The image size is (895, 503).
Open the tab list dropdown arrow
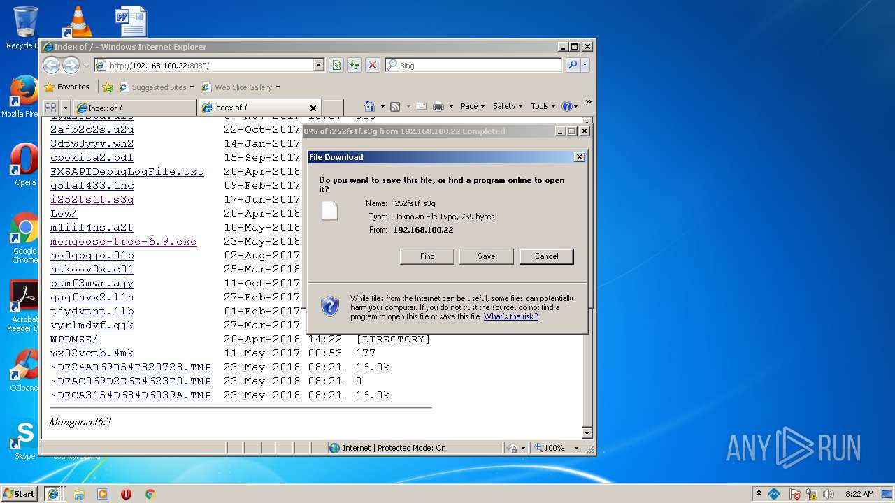[65, 108]
